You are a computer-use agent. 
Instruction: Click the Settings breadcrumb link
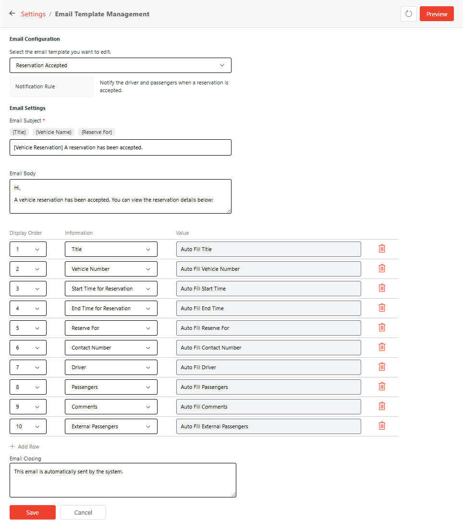click(x=33, y=14)
